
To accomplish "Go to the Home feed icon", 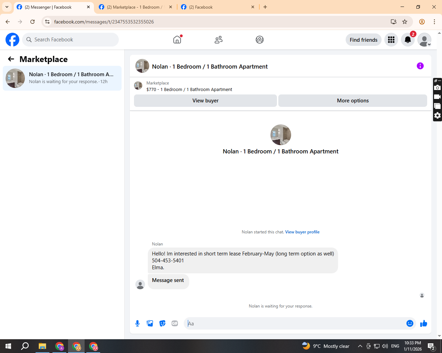I will pos(177,40).
